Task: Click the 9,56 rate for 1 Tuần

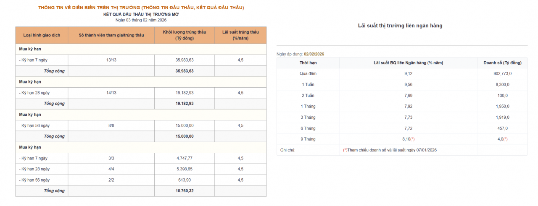Action: tap(408, 85)
